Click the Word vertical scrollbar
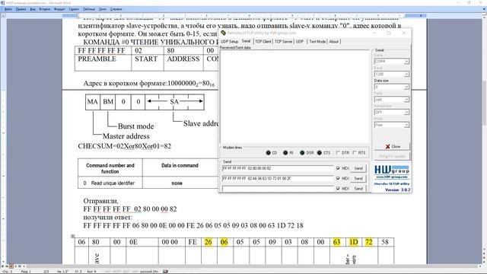This screenshot has height=274, width=487. tap(484, 140)
